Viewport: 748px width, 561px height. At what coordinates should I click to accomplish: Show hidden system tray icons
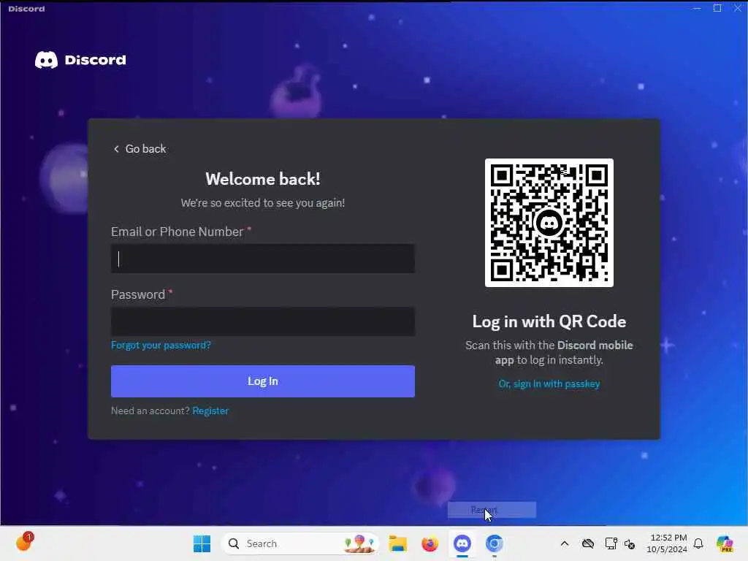(565, 543)
